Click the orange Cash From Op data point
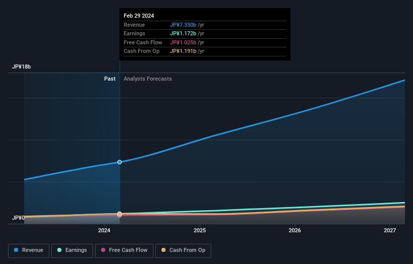The image size is (413, 264). [120, 214]
